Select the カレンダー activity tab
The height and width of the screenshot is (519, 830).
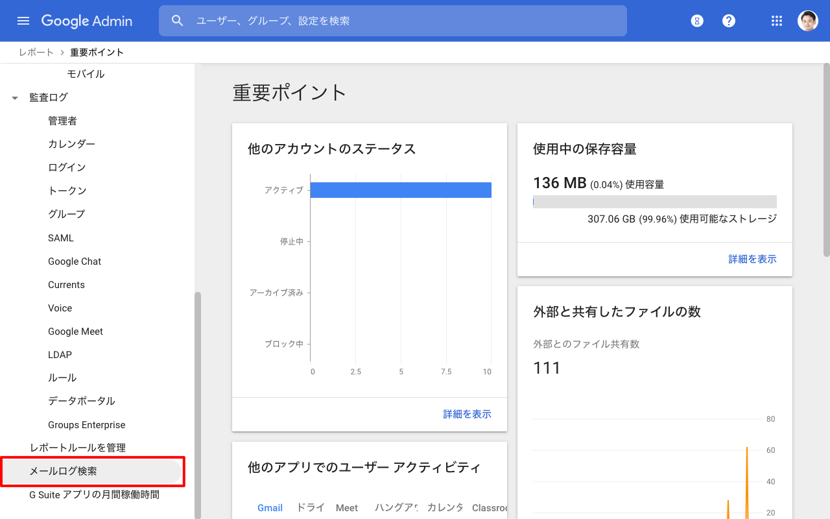click(445, 508)
